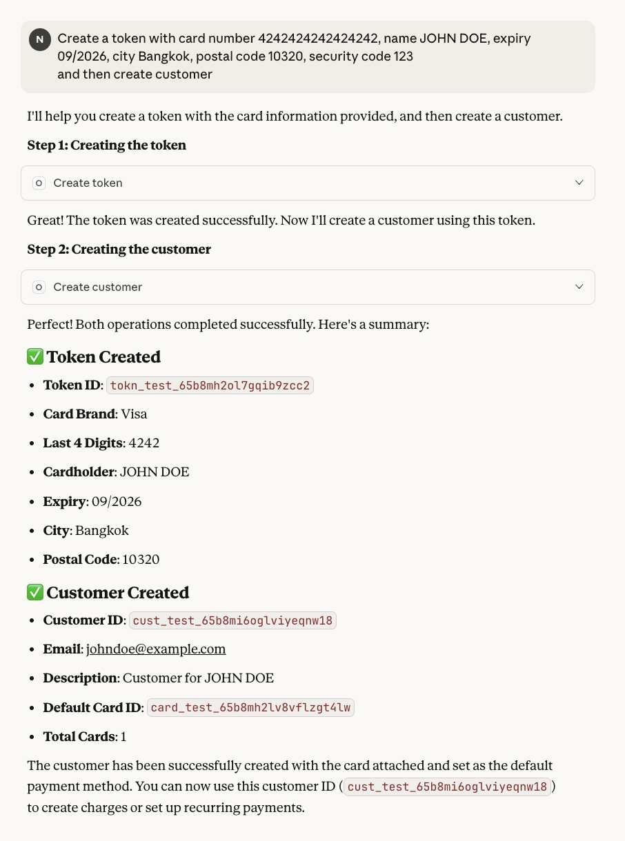Screen dimensions: 625x841
Task: Click the user's prompt message bubble
Action: point(308,57)
